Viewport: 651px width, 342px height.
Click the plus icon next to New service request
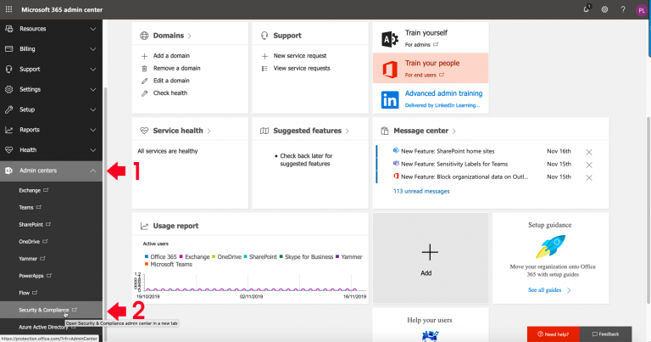(x=264, y=56)
